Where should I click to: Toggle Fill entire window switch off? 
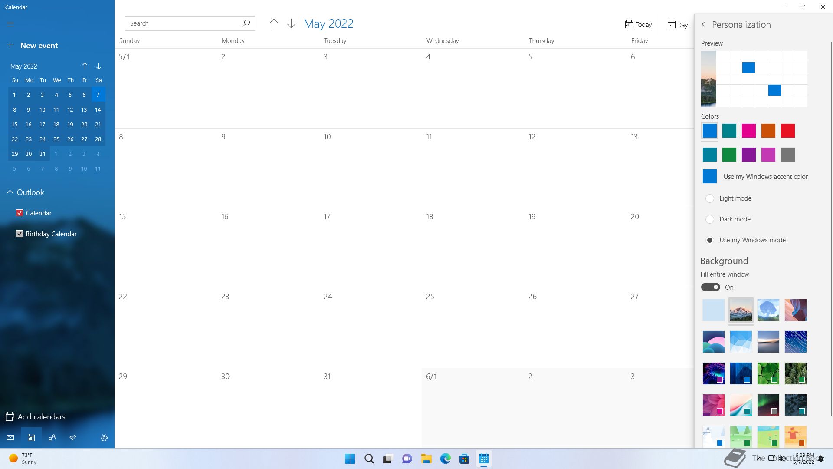[711, 287]
